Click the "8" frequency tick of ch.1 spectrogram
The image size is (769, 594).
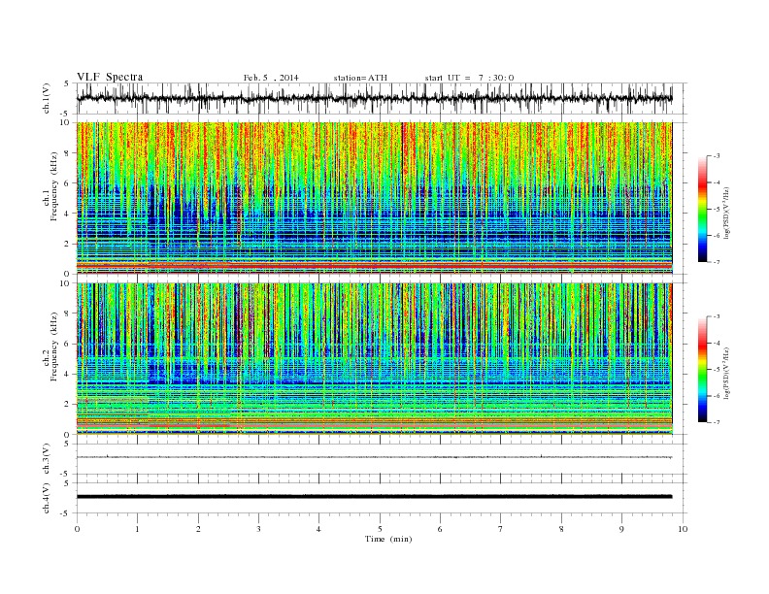pyautogui.click(x=68, y=153)
